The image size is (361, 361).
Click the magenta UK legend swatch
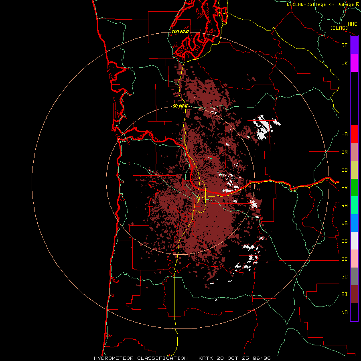coord(354,63)
